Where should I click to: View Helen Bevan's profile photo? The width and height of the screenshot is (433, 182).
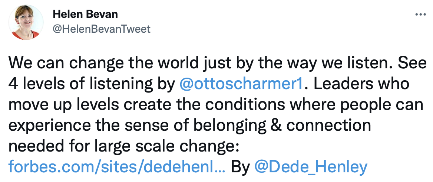(26, 22)
